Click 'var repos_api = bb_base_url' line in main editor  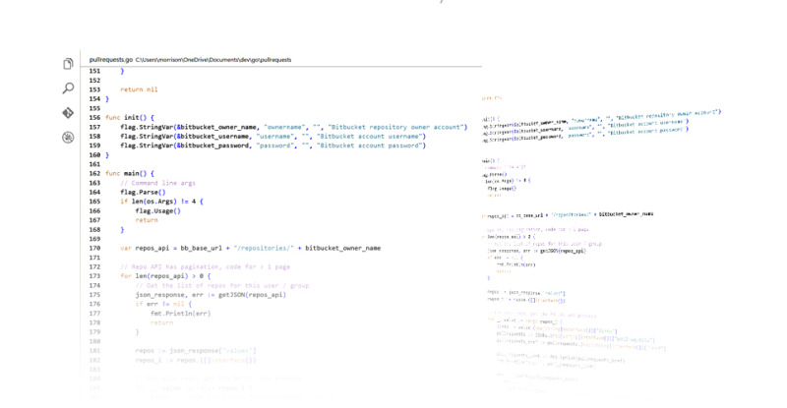[x=251, y=248]
